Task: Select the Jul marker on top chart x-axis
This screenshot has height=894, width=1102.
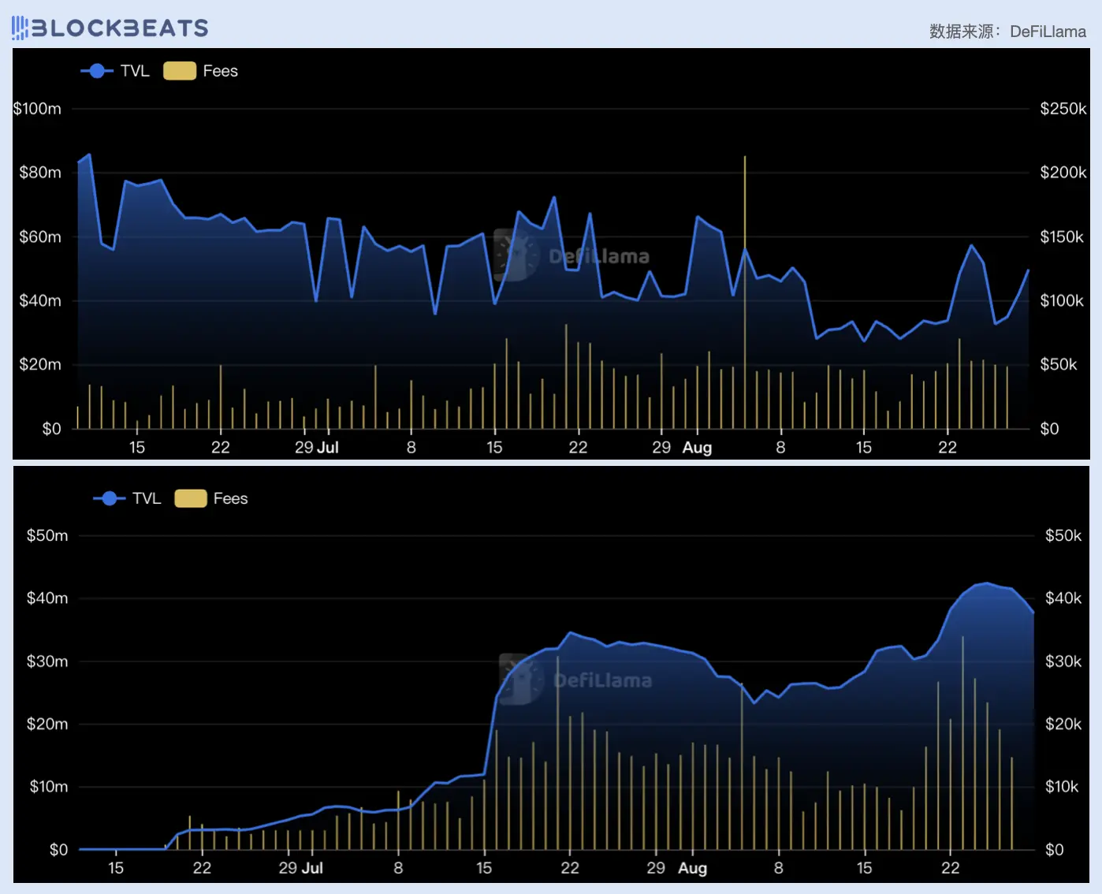Action: click(327, 448)
